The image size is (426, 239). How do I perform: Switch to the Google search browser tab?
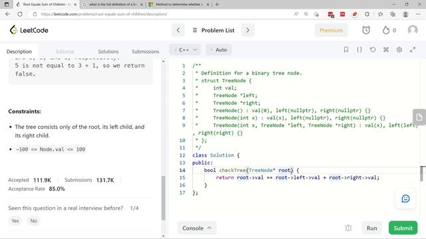tap(112, 5)
